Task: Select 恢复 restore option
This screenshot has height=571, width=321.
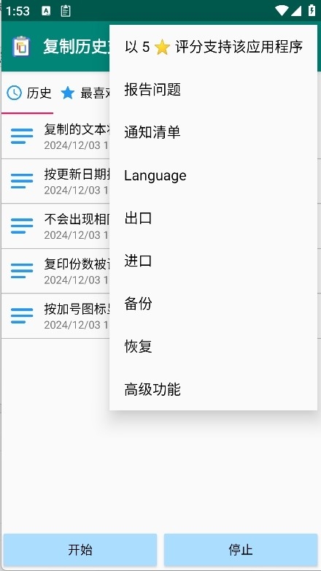Action: tap(213, 346)
